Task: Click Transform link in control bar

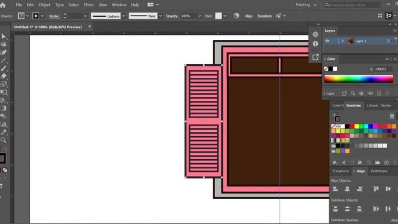Action: pos(264,16)
